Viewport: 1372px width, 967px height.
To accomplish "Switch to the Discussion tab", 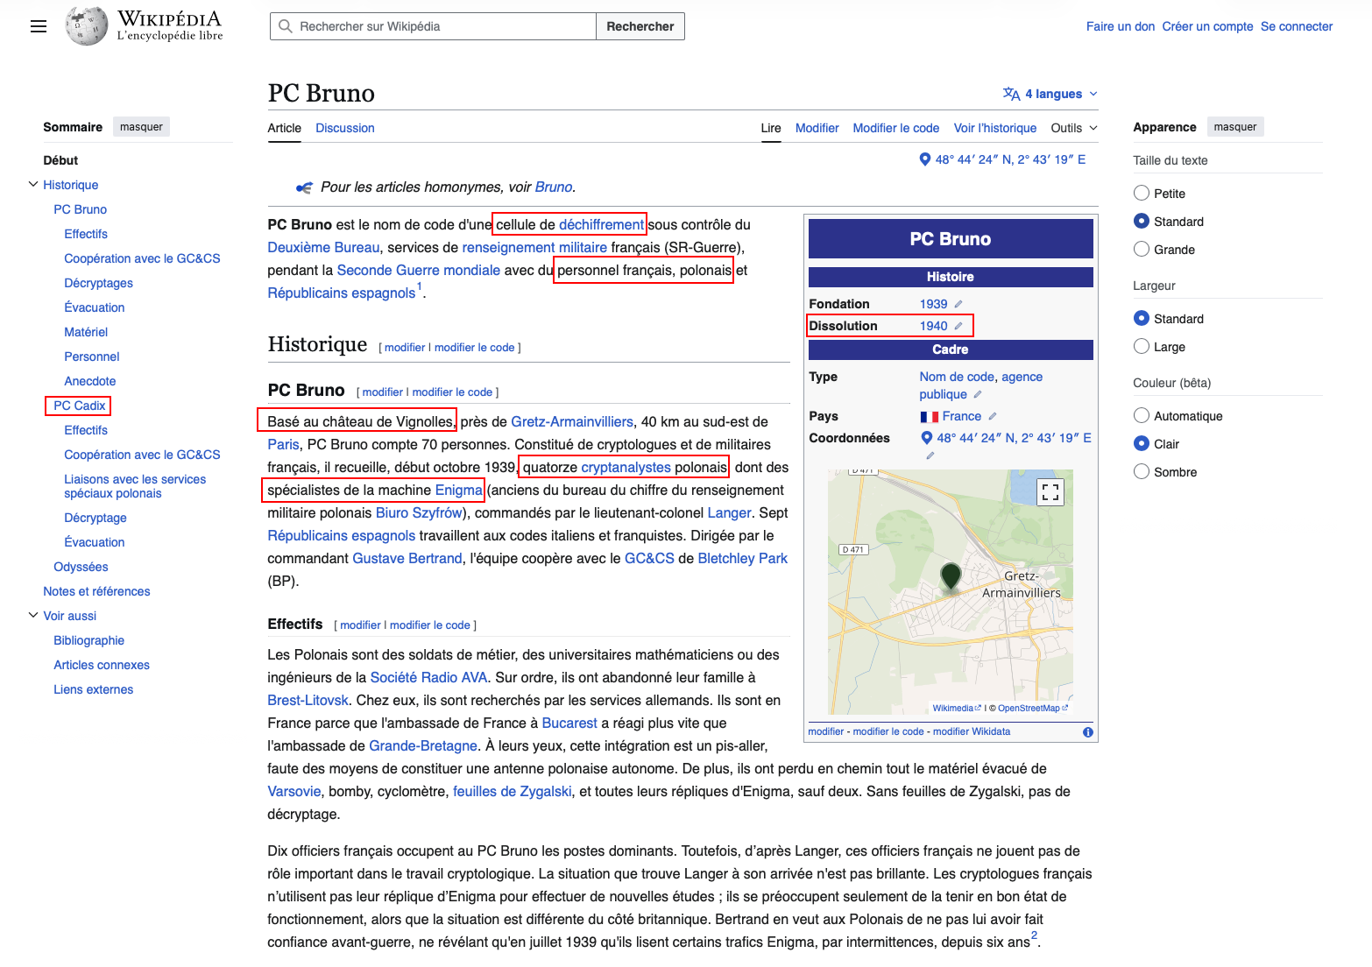I will tap(344, 128).
